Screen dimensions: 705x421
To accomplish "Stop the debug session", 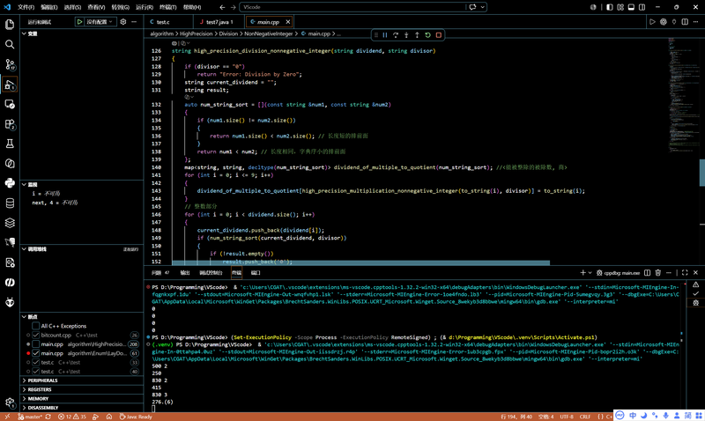I will (x=439, y=35).
